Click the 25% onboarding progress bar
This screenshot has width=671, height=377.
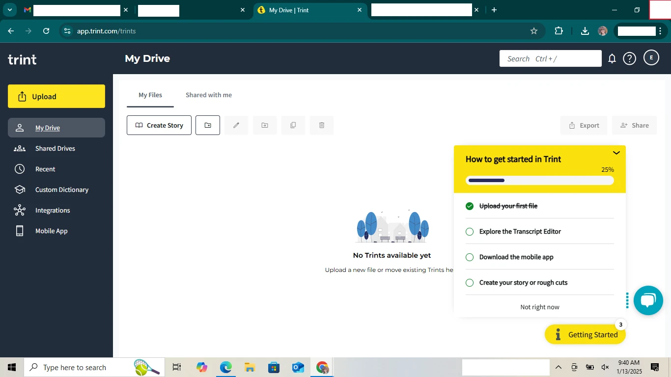(540, 180)
